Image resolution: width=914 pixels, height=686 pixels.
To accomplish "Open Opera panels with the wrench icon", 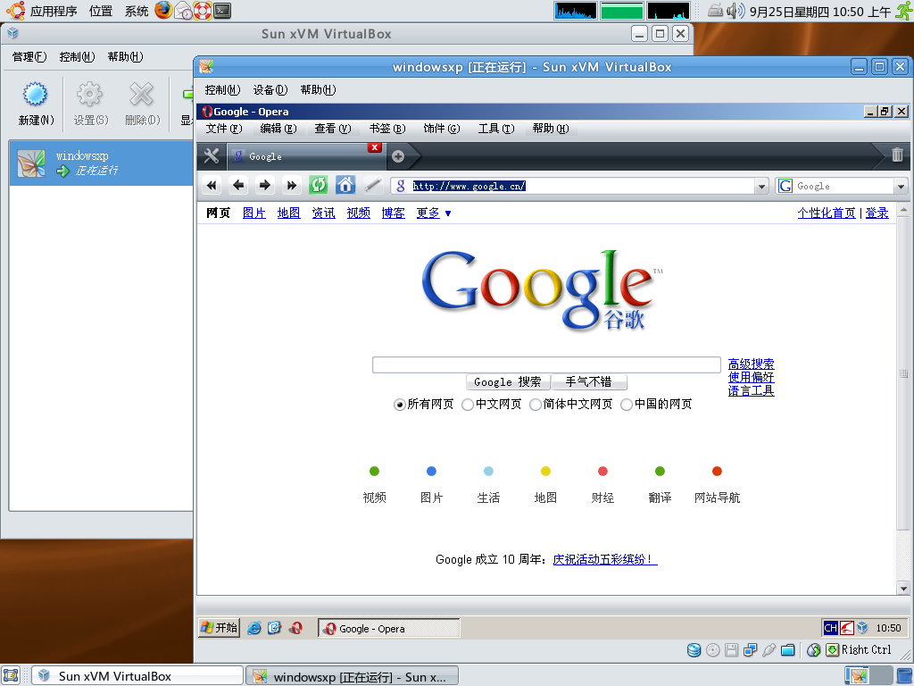I will tap(211, 155).
